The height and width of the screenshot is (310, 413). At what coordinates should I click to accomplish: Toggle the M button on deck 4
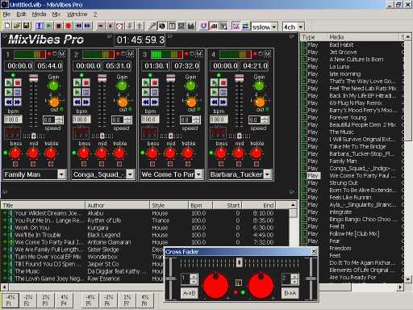pyautogui.click(x=268, y=55)
